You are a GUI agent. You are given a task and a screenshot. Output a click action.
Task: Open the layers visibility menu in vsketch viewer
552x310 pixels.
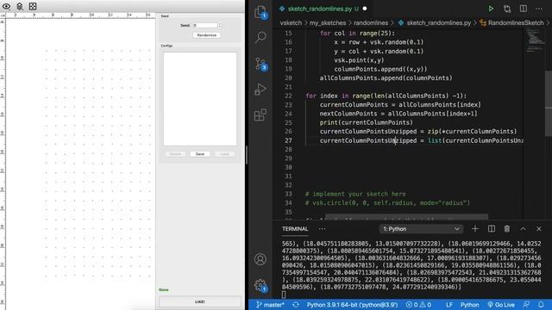20,6
